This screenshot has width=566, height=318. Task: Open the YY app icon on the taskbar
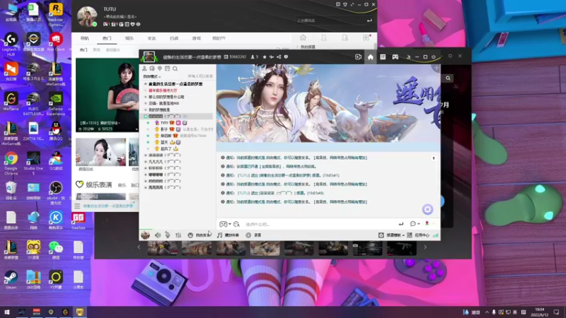pyautogui.click(x=79, y=312)
